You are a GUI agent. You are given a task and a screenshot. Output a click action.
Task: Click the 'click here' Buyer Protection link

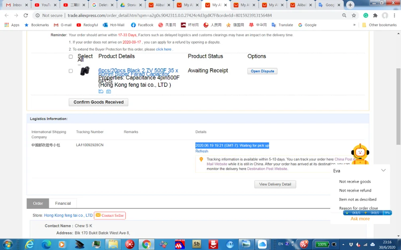coord(164,49)
